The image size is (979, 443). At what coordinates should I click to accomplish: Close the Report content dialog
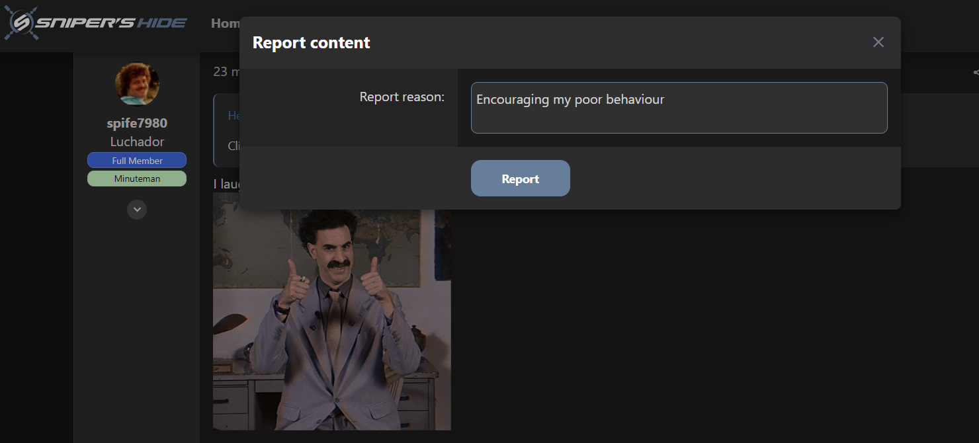click(878, 42)
